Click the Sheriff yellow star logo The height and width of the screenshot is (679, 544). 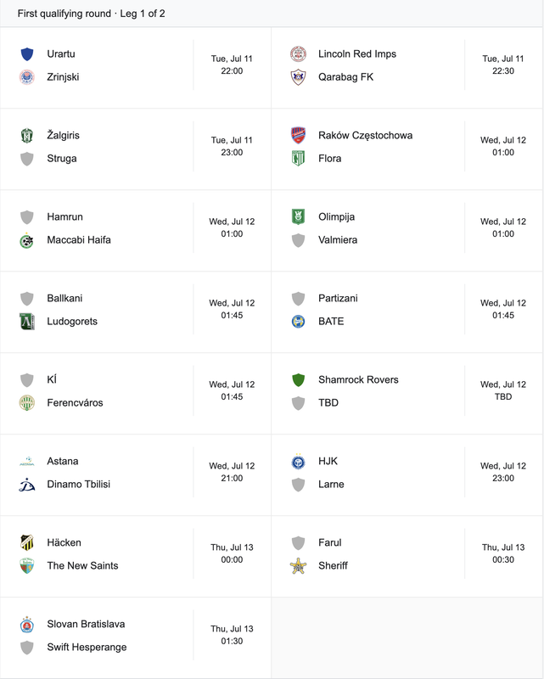pos(298,566)
